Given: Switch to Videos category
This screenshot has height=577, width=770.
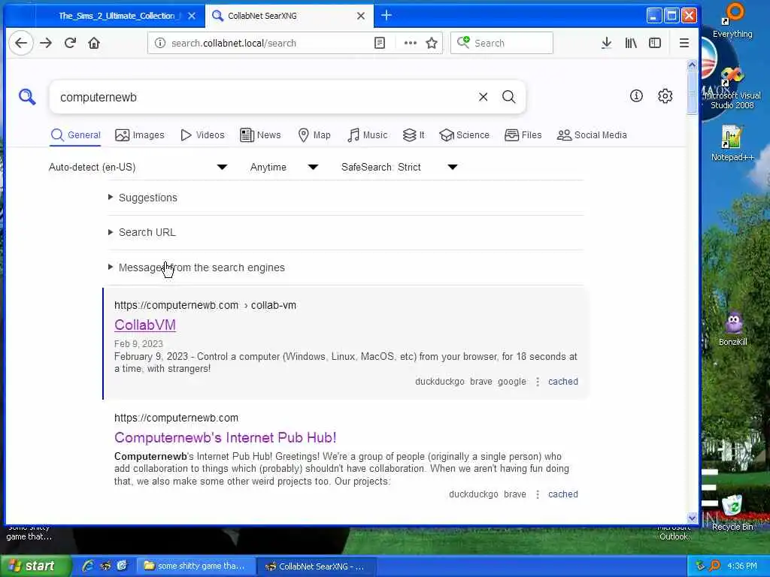Looking at the screenshot, I should coord(202,135).
